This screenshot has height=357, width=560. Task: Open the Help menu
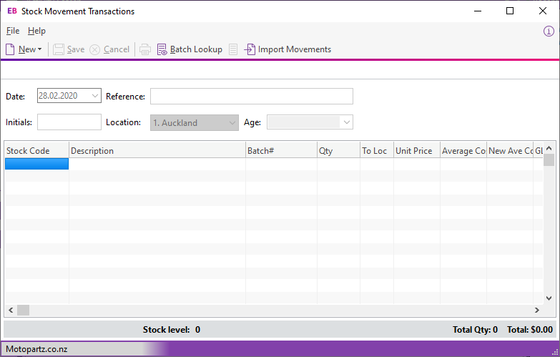point(36,31)
